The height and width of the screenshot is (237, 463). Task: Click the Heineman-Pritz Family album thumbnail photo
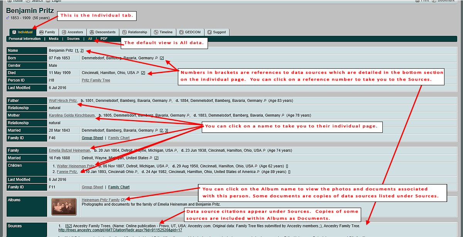click(x=64, y=207)
